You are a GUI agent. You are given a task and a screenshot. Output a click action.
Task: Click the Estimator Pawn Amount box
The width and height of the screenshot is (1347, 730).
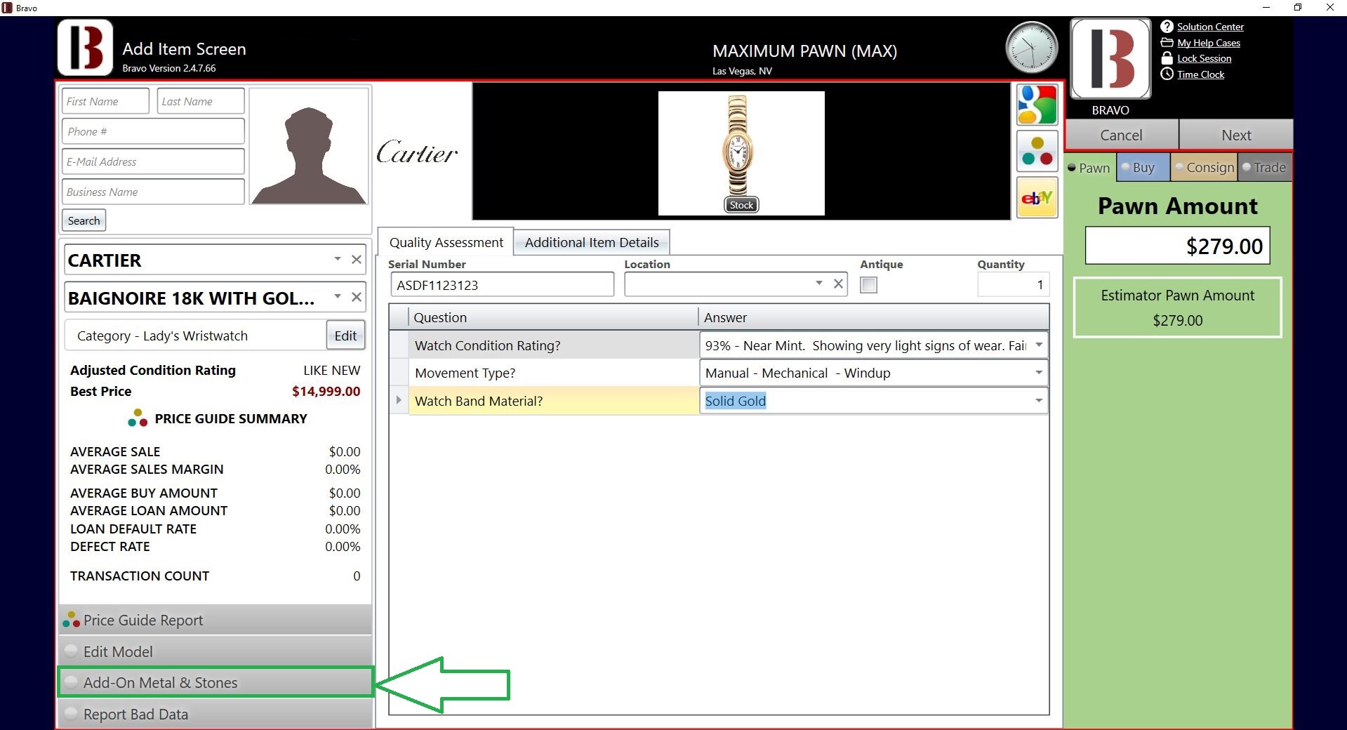(x=1177, y=307)
